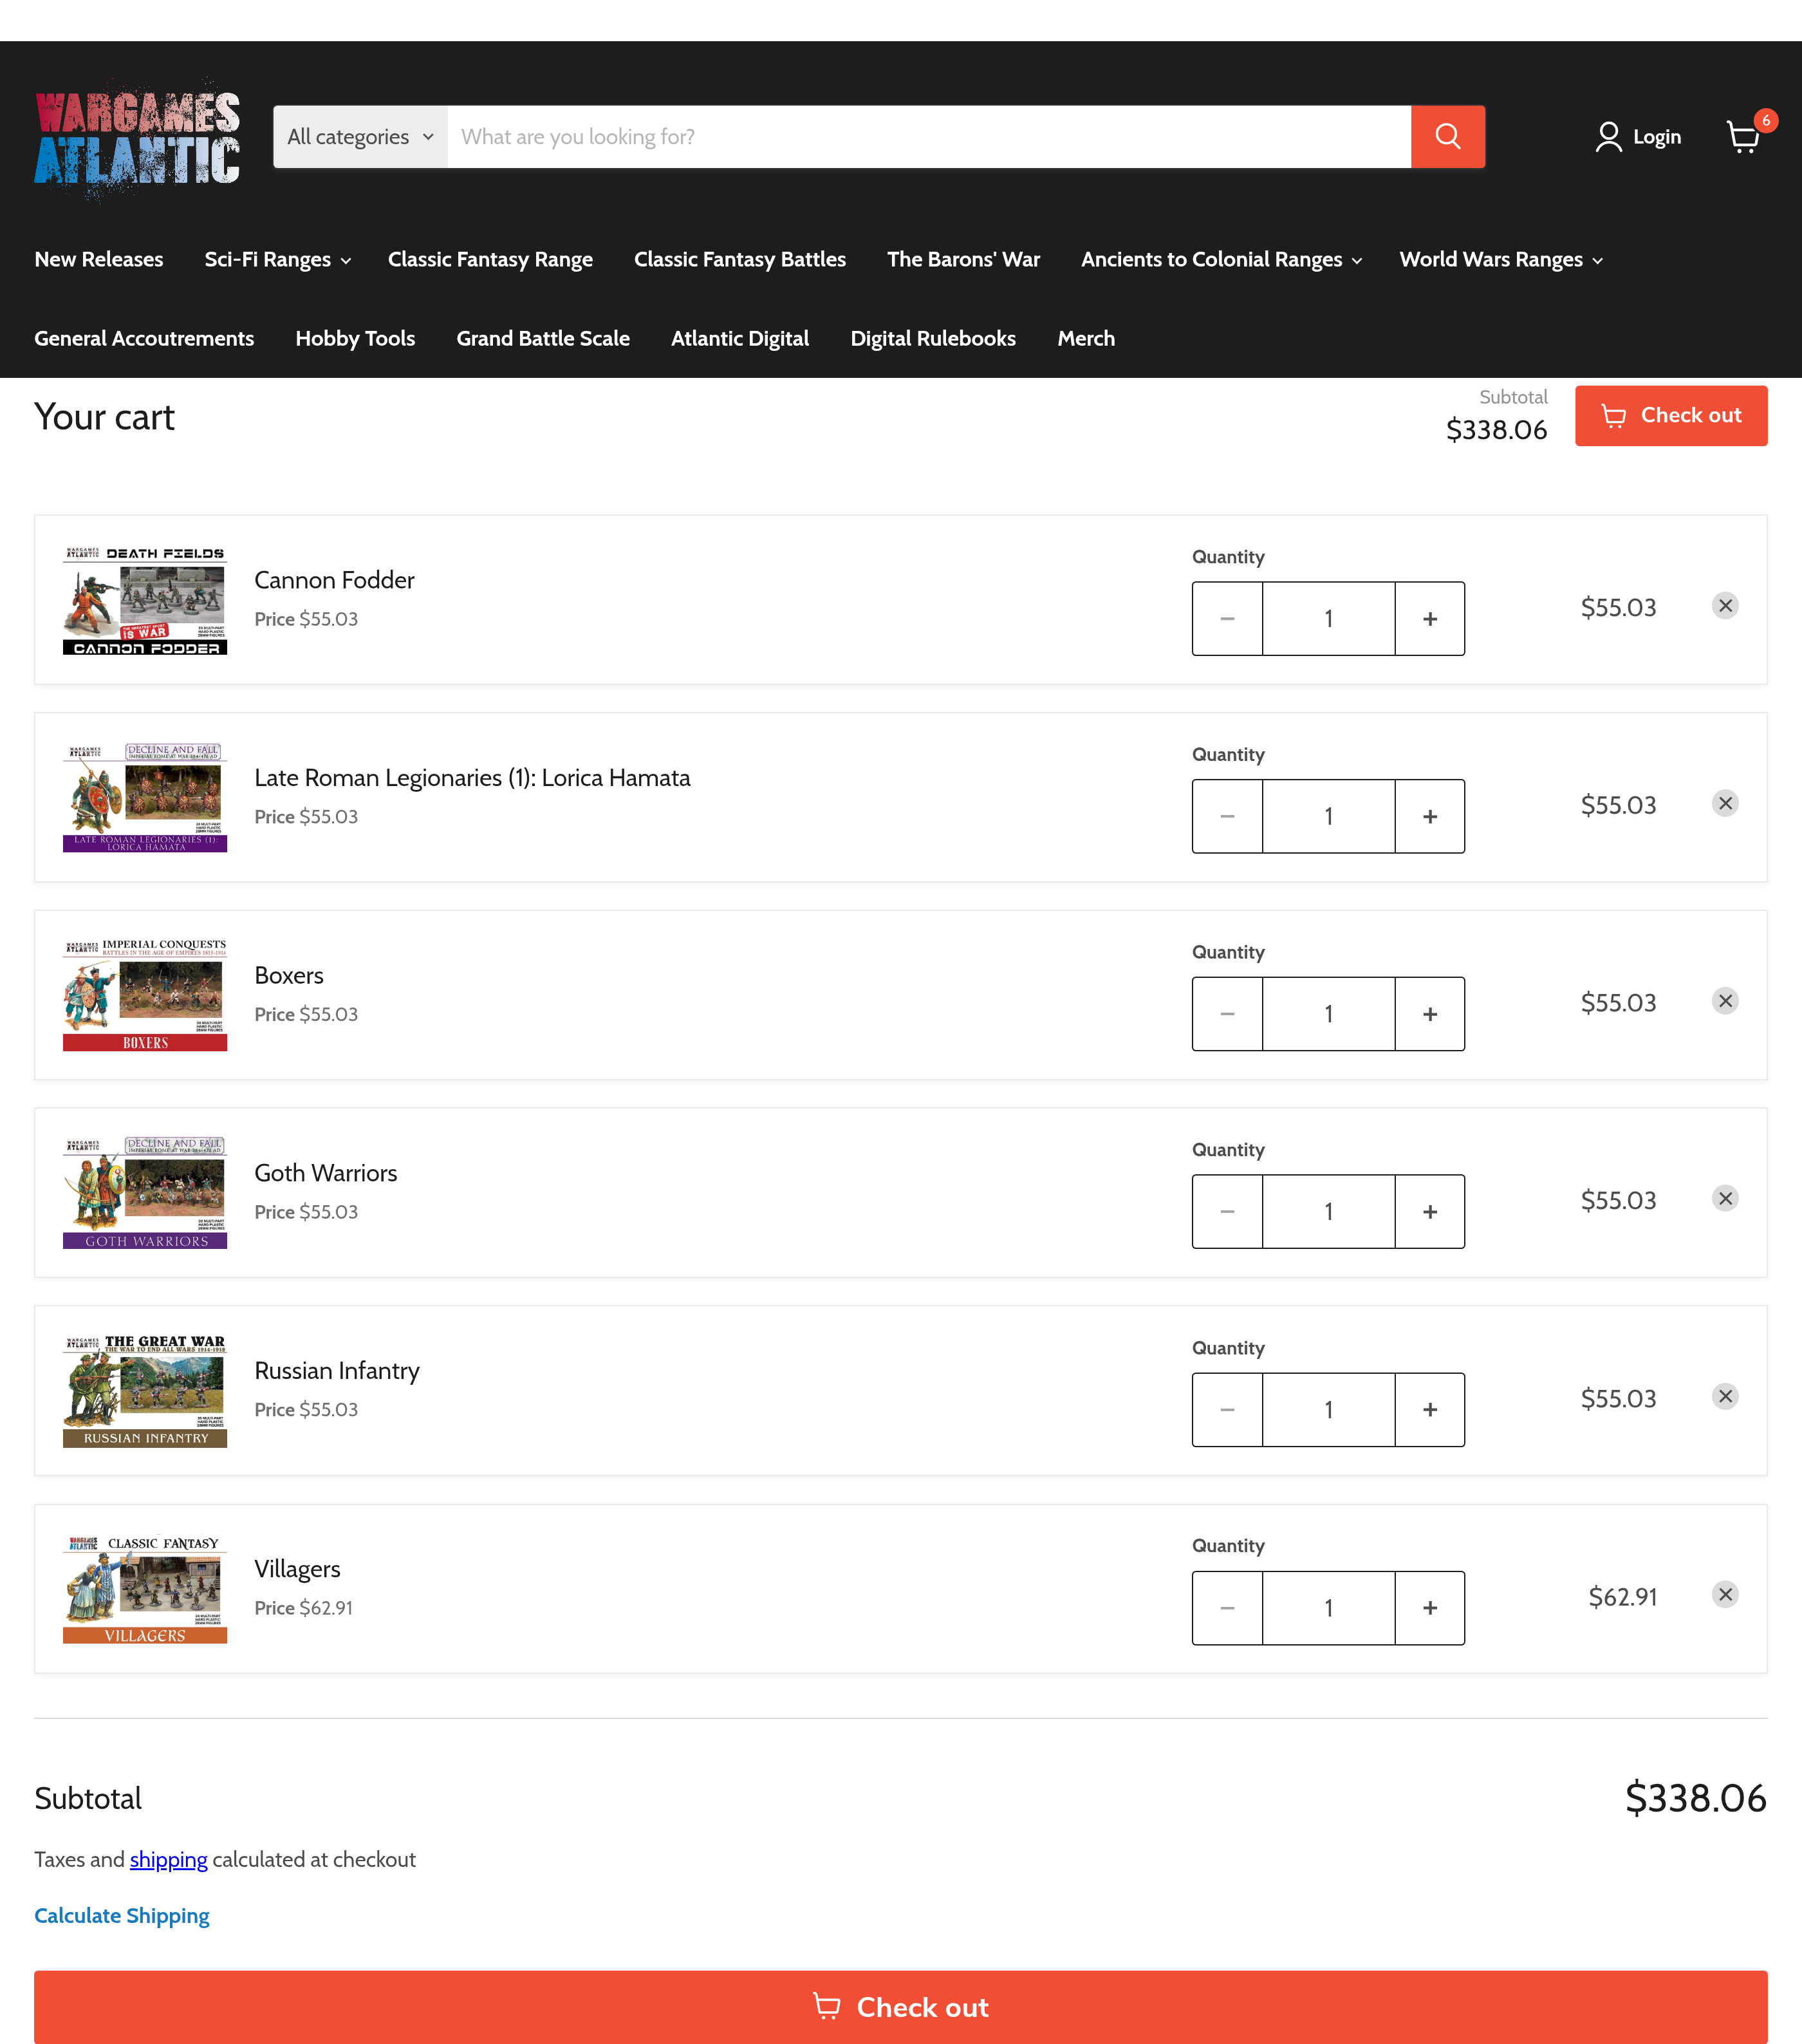Open the All categories dropdown
Image resolution: width=1802 pixels, height=2044 pixels.
tap(361, 137)
